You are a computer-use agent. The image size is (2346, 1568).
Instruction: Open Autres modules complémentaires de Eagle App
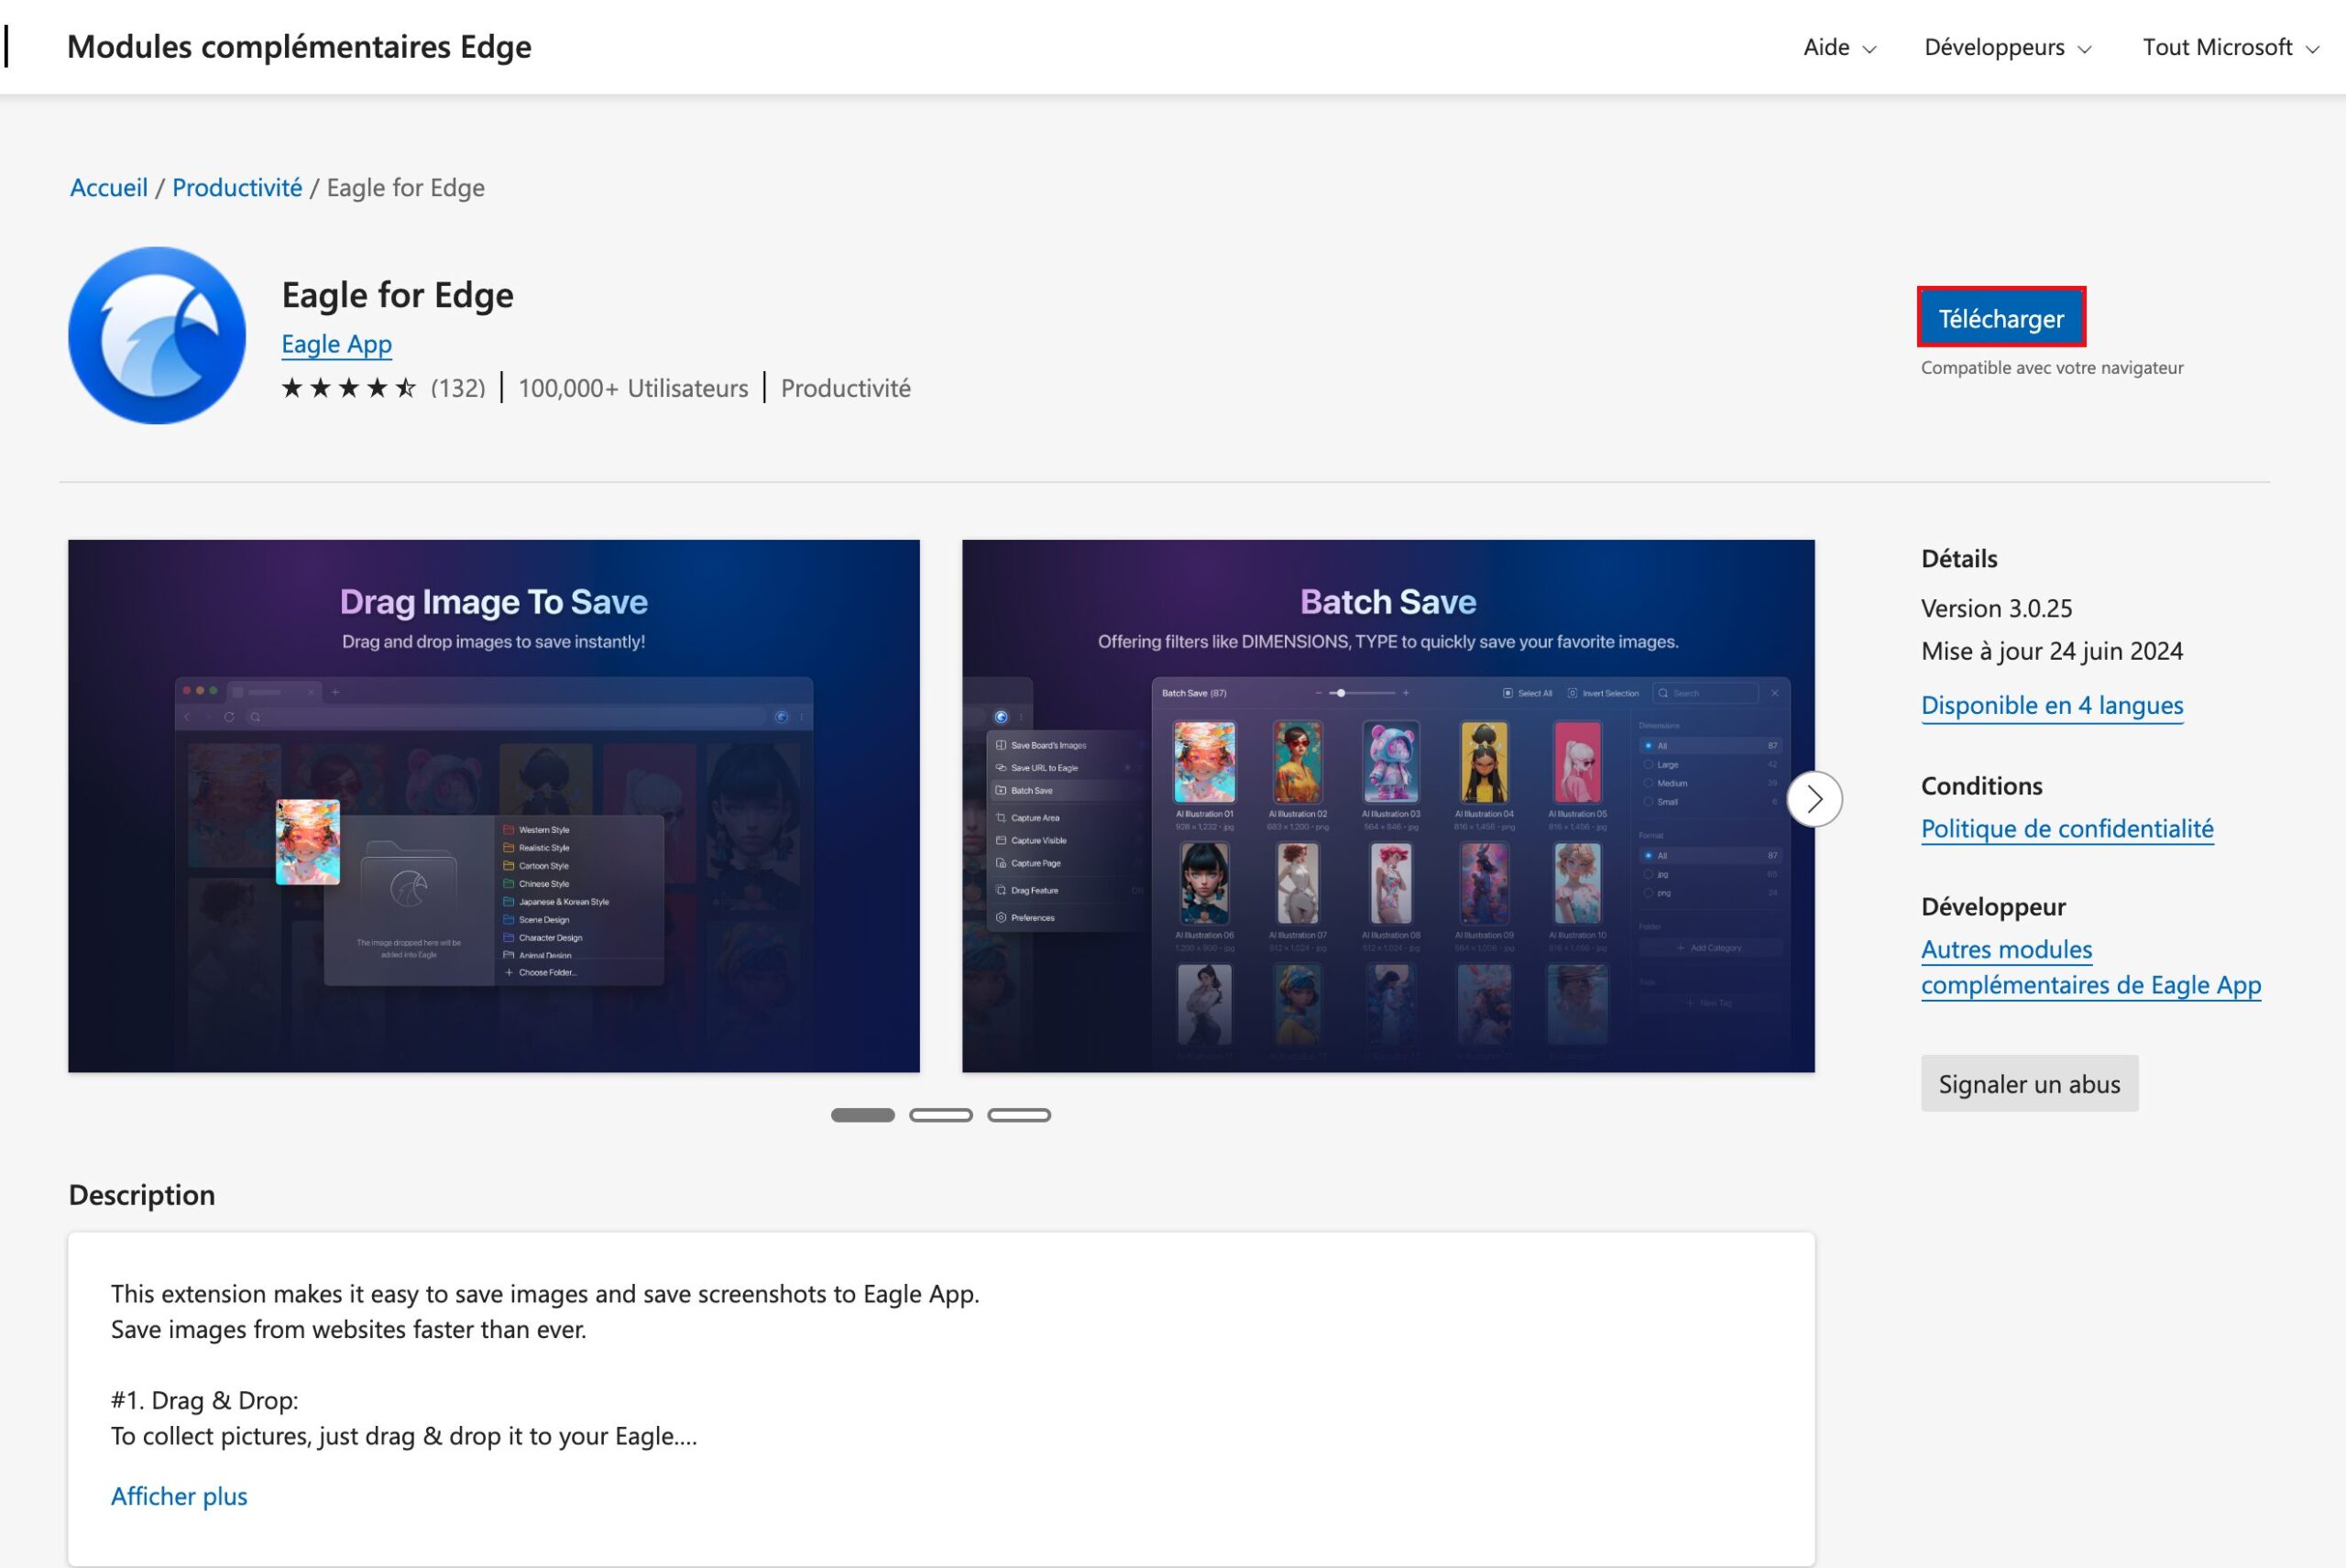[2091, 966]
